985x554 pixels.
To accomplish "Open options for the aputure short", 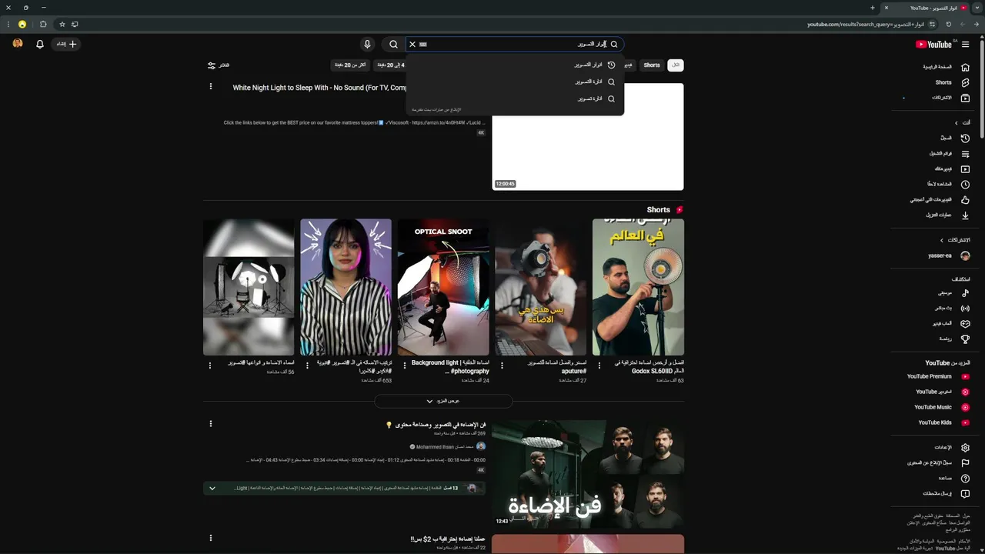I will click(502, 365).
